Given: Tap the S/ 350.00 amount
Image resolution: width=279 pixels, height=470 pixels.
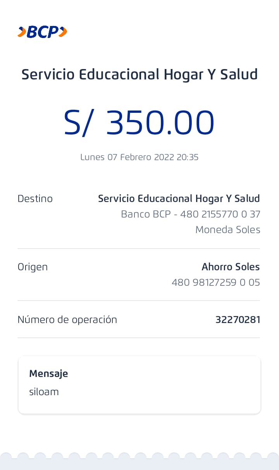Looking at the screenshot, I should [x=139, y=123].
